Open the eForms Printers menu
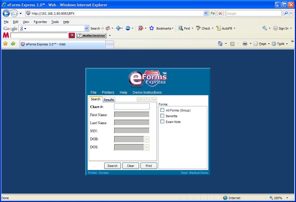296x202 pixels. coord(108,92)
